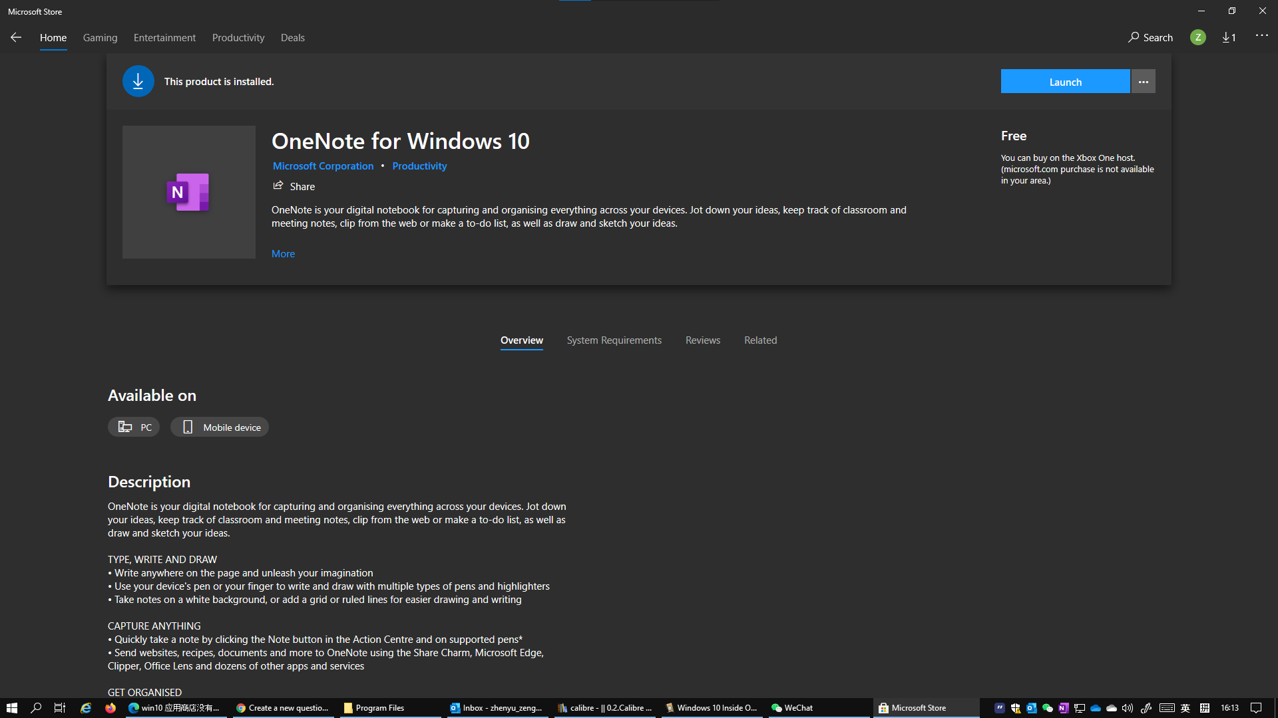Switch to the Gaming tab
This screenshot has width=1278, height=718.
(100, 37)
